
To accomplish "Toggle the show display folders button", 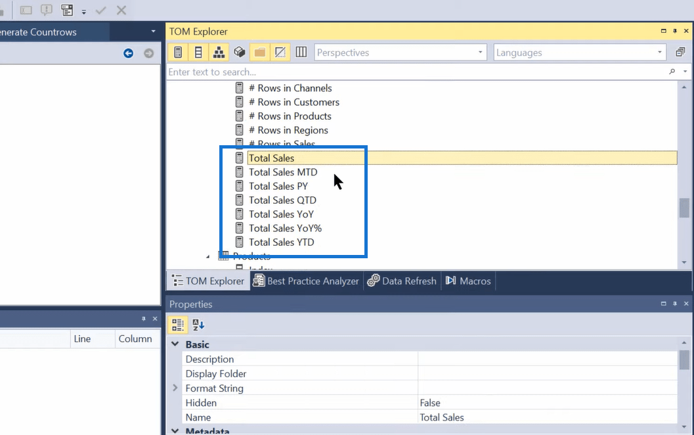I will pos(260,53).
